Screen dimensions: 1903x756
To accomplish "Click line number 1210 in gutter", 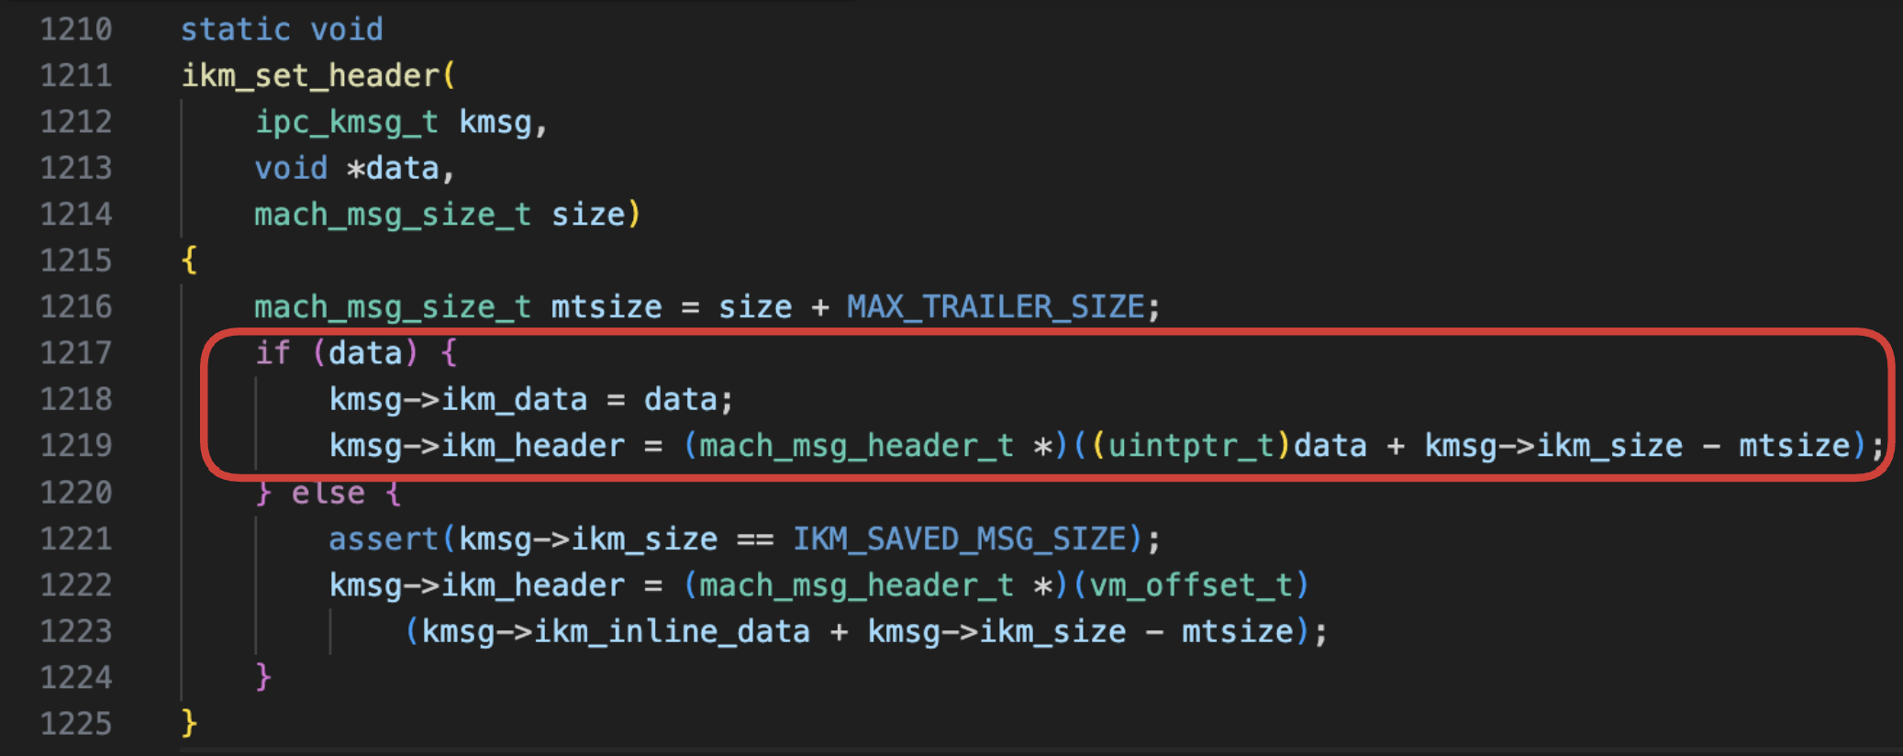I will pos(76,30).
